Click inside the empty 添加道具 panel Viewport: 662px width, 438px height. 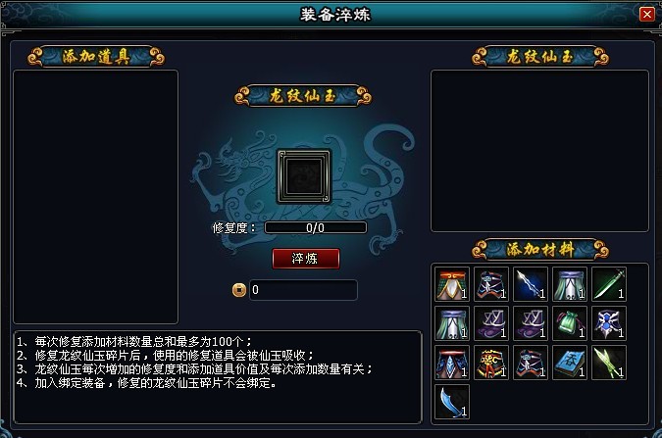96,197
